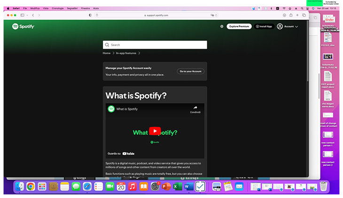Click Guarda su YouTube link
Image resolution: width=343 pixels, height=198 pixels.
tap(121, 154)
